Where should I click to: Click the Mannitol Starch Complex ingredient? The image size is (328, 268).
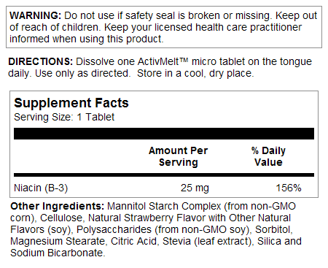pyautogui.click(x=164, y=206)
